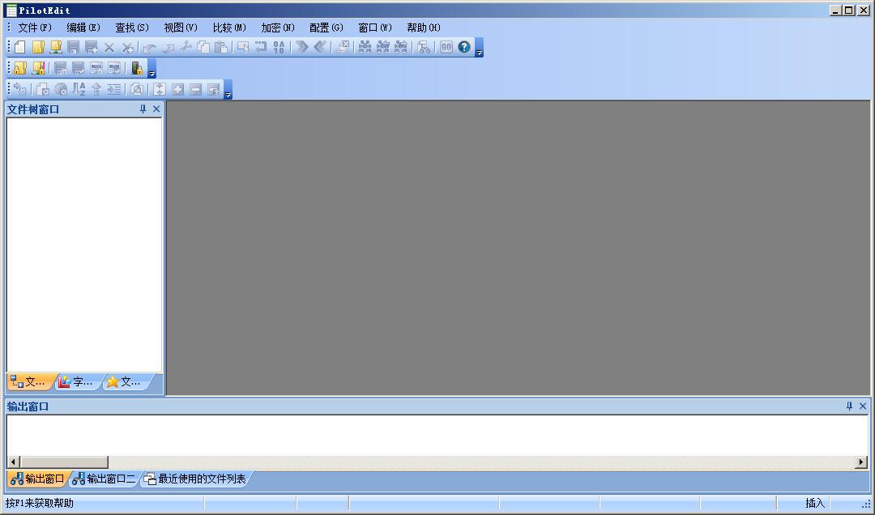Click the left double-chevron unindent icon
875x515 pixels.
(320, 48)
